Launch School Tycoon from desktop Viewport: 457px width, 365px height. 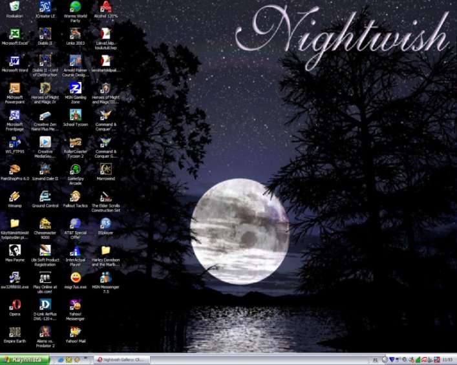click(75, 115)
